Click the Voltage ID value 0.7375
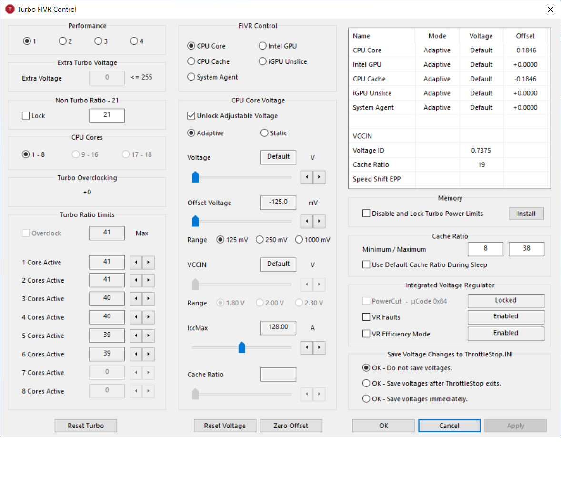 pos(481,151)
